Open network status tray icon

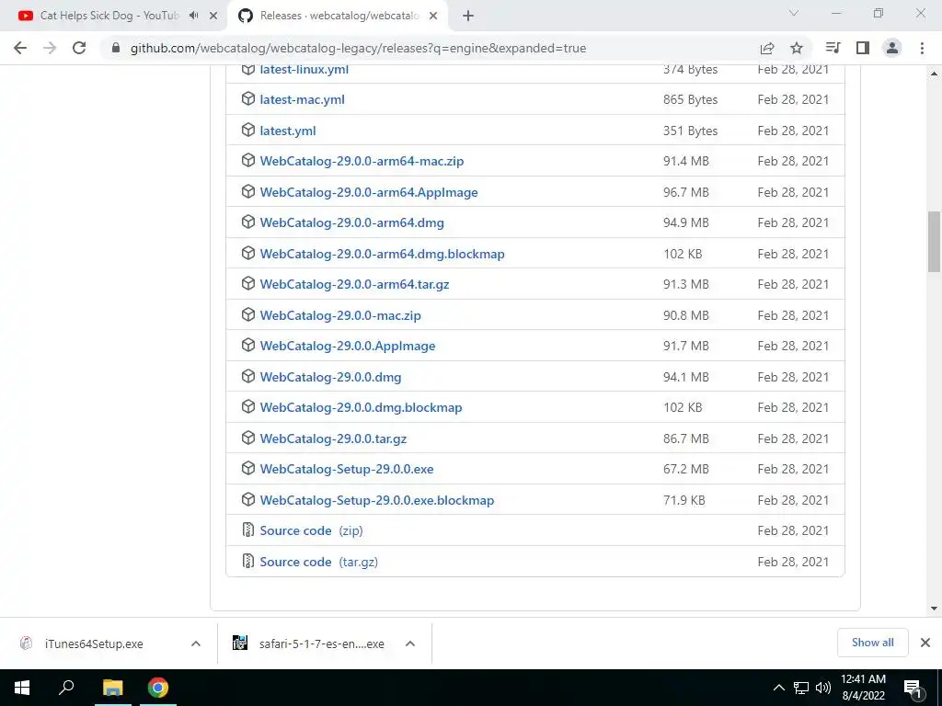click(x=801, y=688)
